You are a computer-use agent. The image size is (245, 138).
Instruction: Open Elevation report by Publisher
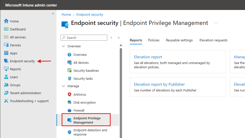[x=159, y=84]
